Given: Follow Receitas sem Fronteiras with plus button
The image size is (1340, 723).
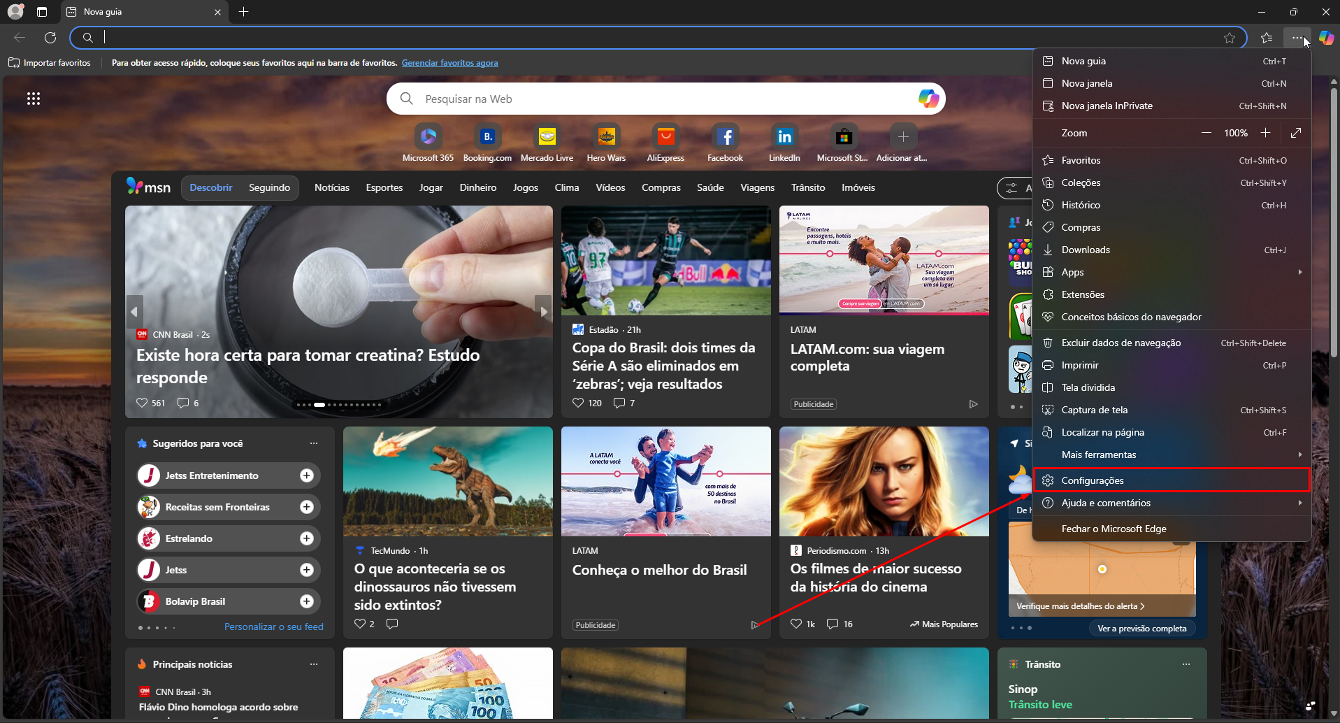Looking at the screenshot, I should 306,507.
